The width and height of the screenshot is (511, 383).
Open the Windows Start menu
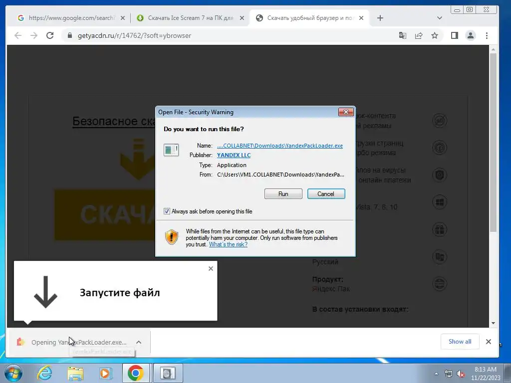pyautogui.click(x=13, y=373)
